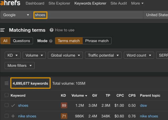Expand the More filters dropdown

coord(20,65)
